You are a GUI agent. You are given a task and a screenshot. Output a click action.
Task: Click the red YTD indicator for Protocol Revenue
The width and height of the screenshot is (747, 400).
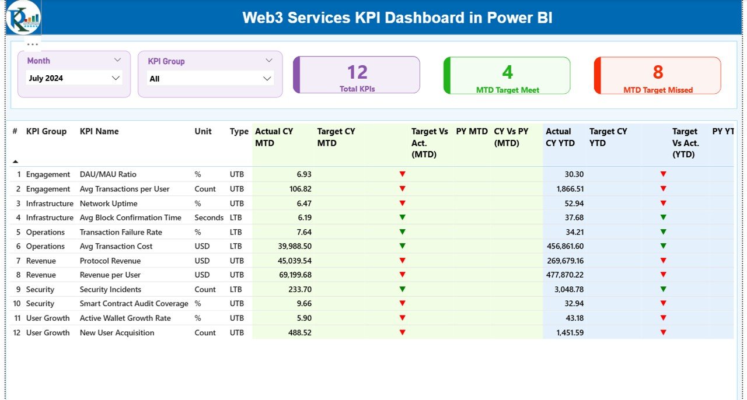coord(662,261)
